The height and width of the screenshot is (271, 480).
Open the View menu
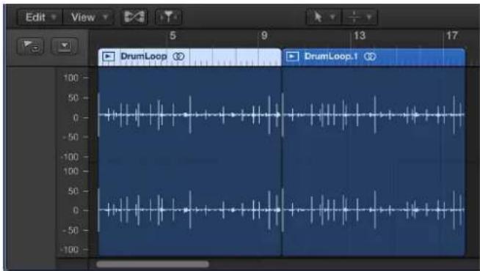(88, 17)
